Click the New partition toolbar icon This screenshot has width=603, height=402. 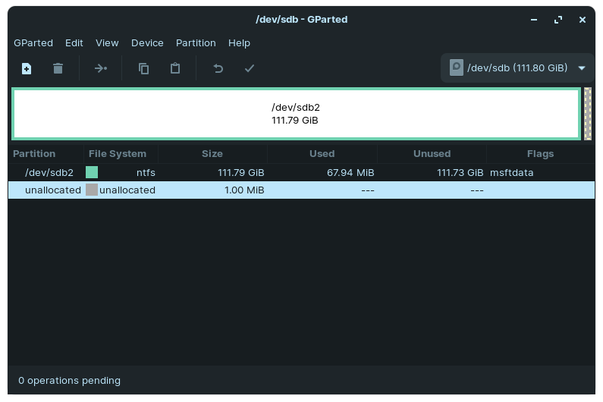pyautogui.click(x=27, y=68)
